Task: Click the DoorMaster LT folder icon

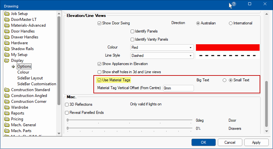Action: pos(7,20)
